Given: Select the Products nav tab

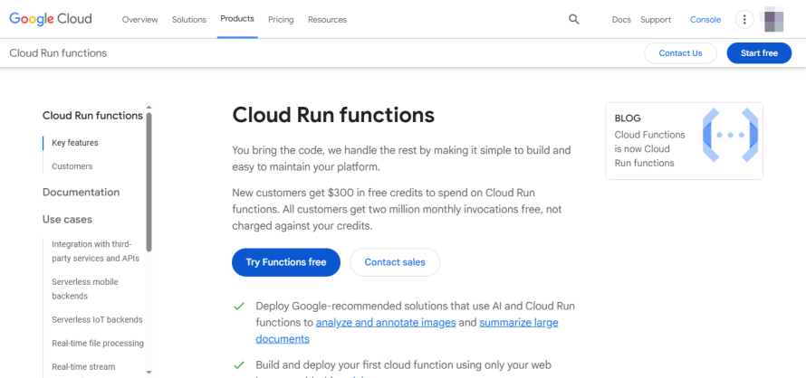Looking at the screenshot, I should (237, 19).
